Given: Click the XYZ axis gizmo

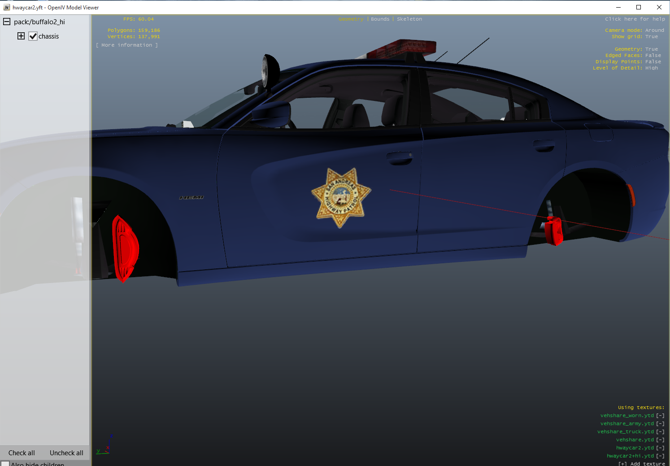Looking at the screenshot, I should point(104,444).
